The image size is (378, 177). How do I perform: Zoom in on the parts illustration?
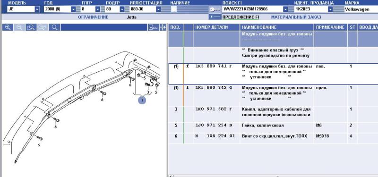pyautogui.click(x=8, y=27)
